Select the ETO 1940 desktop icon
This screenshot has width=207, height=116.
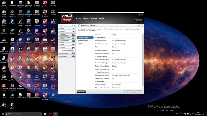tap(53, 4)
